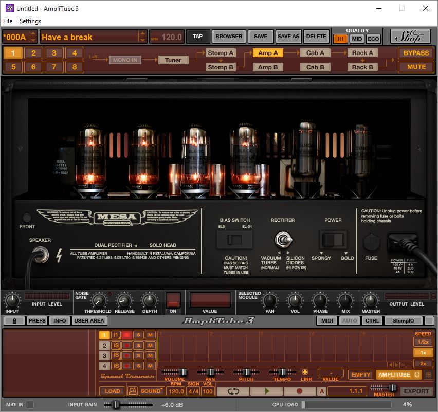
Task: Open the Tuner module
Action: click(173, 60)
